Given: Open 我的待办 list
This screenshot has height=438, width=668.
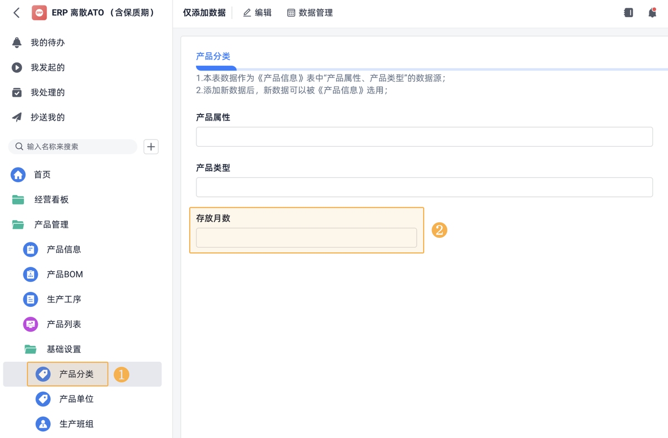Looking at the screenshot, I should click(x=47, y=43).
